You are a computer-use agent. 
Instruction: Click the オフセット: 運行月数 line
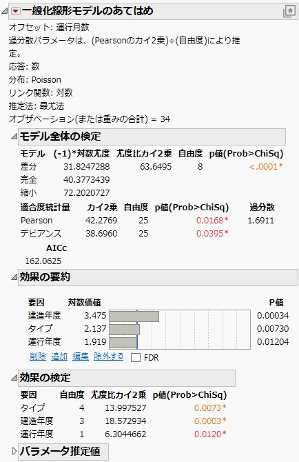(x=49, y=28)
